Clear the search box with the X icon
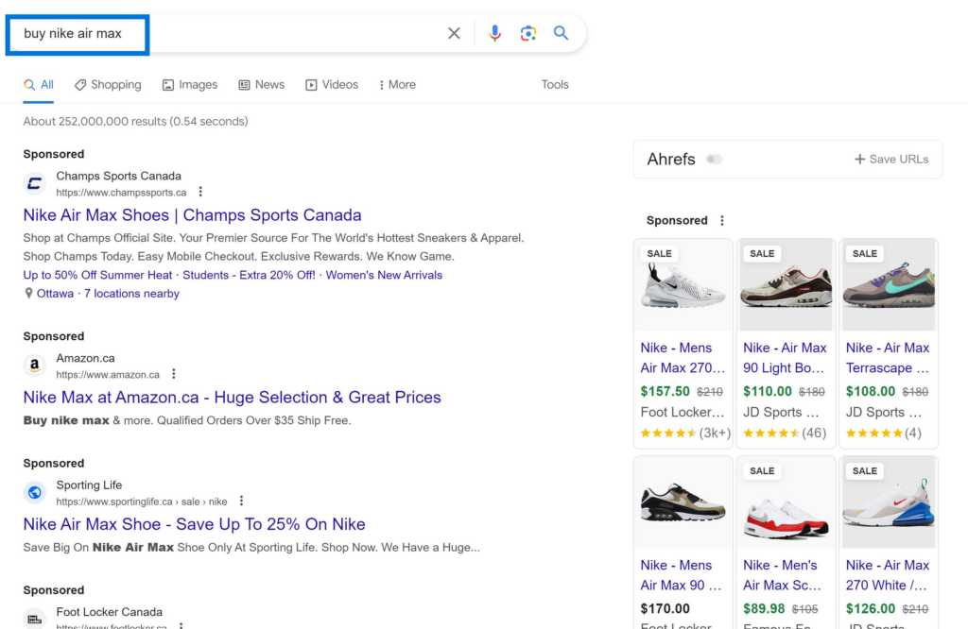 click(x=454, y=32)
